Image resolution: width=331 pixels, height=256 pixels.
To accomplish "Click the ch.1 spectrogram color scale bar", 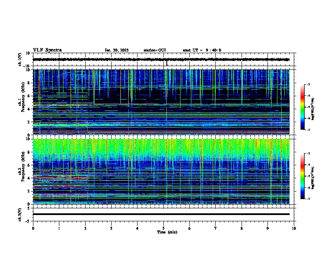I will (303, 107).
